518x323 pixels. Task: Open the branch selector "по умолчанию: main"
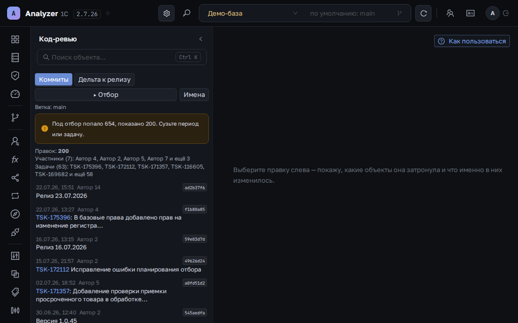pyautogui.click(x=356, y=13)
